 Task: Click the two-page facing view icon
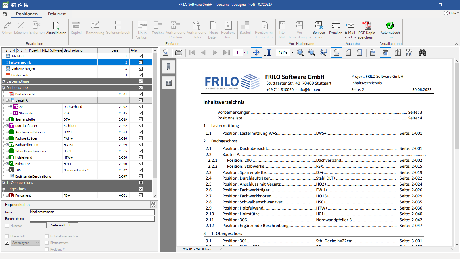(398, 52)
